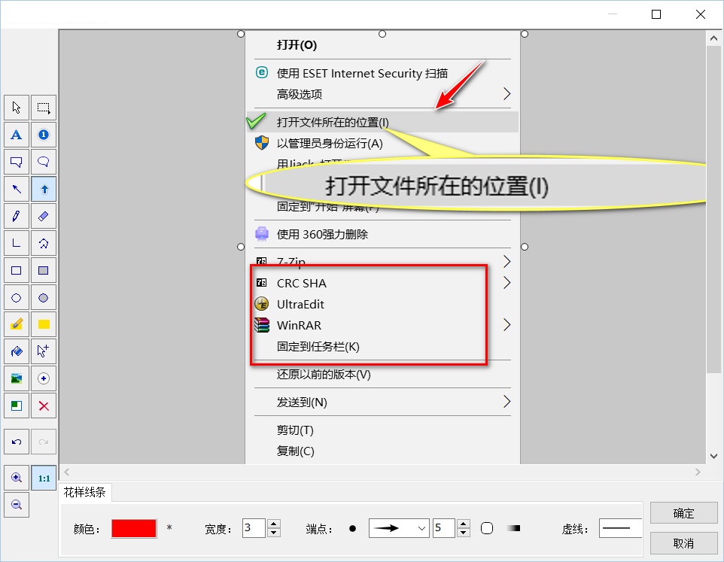This screenshot has width=724, height=562.
Task: Choose the pencil freehand drawing tool
Action: [x=17, y=216]
